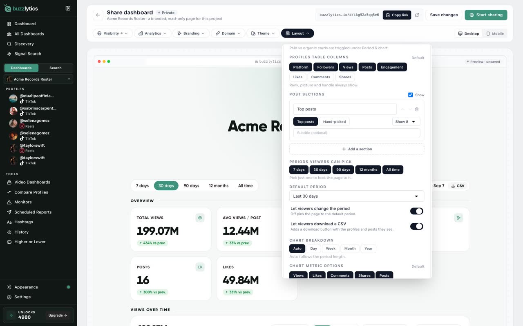Click the back arrow beside Share dashboard

point(98,15)
